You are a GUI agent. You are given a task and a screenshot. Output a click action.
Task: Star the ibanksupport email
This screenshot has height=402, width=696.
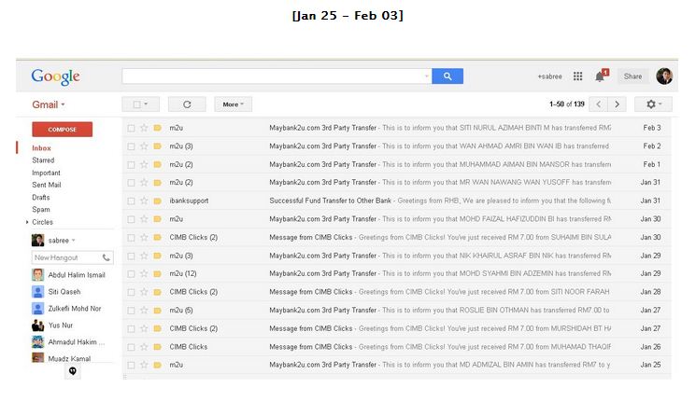[x=144, y=201]
